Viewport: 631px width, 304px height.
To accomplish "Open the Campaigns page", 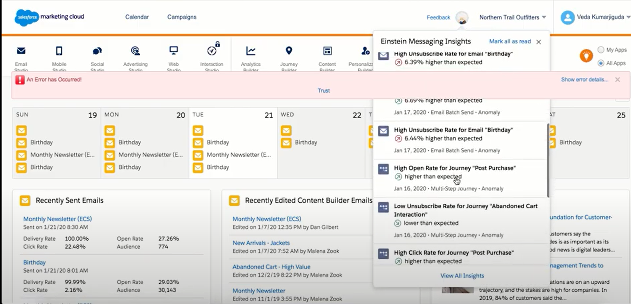I will [181, 17].
